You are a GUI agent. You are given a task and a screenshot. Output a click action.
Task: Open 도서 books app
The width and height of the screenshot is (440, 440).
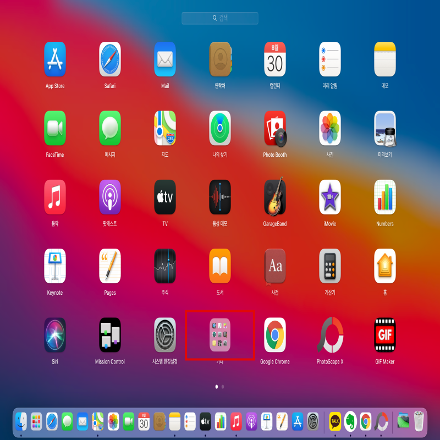[x=220, y=266]
